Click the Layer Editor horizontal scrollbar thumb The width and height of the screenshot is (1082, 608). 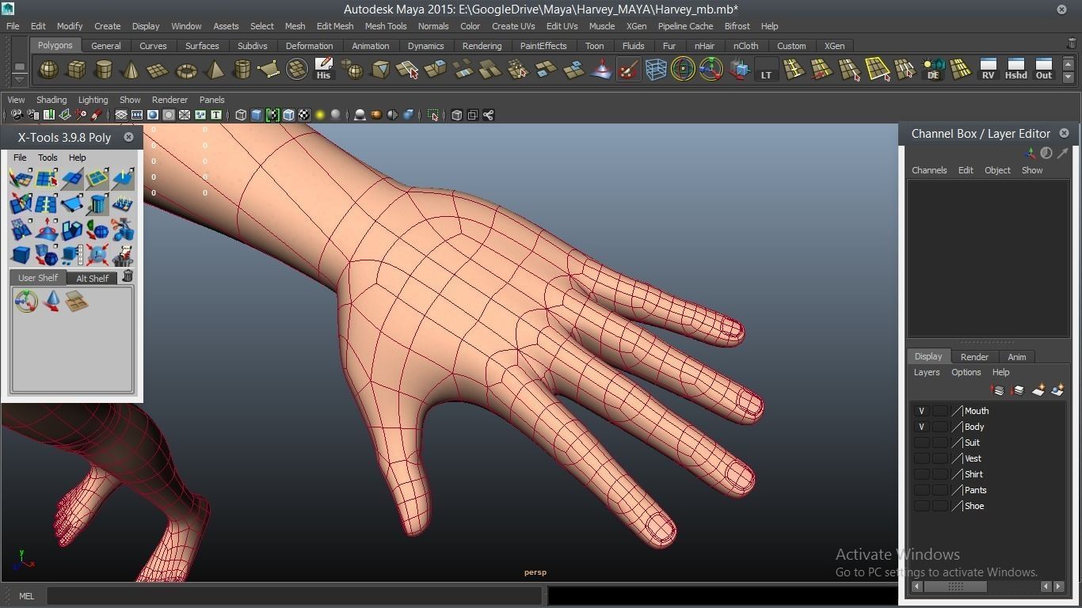(955, 587)
